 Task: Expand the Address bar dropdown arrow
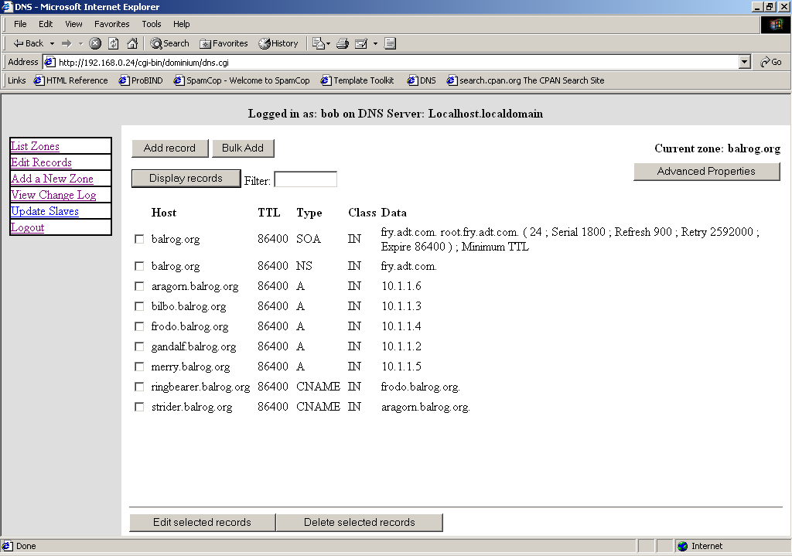(745, 62)
